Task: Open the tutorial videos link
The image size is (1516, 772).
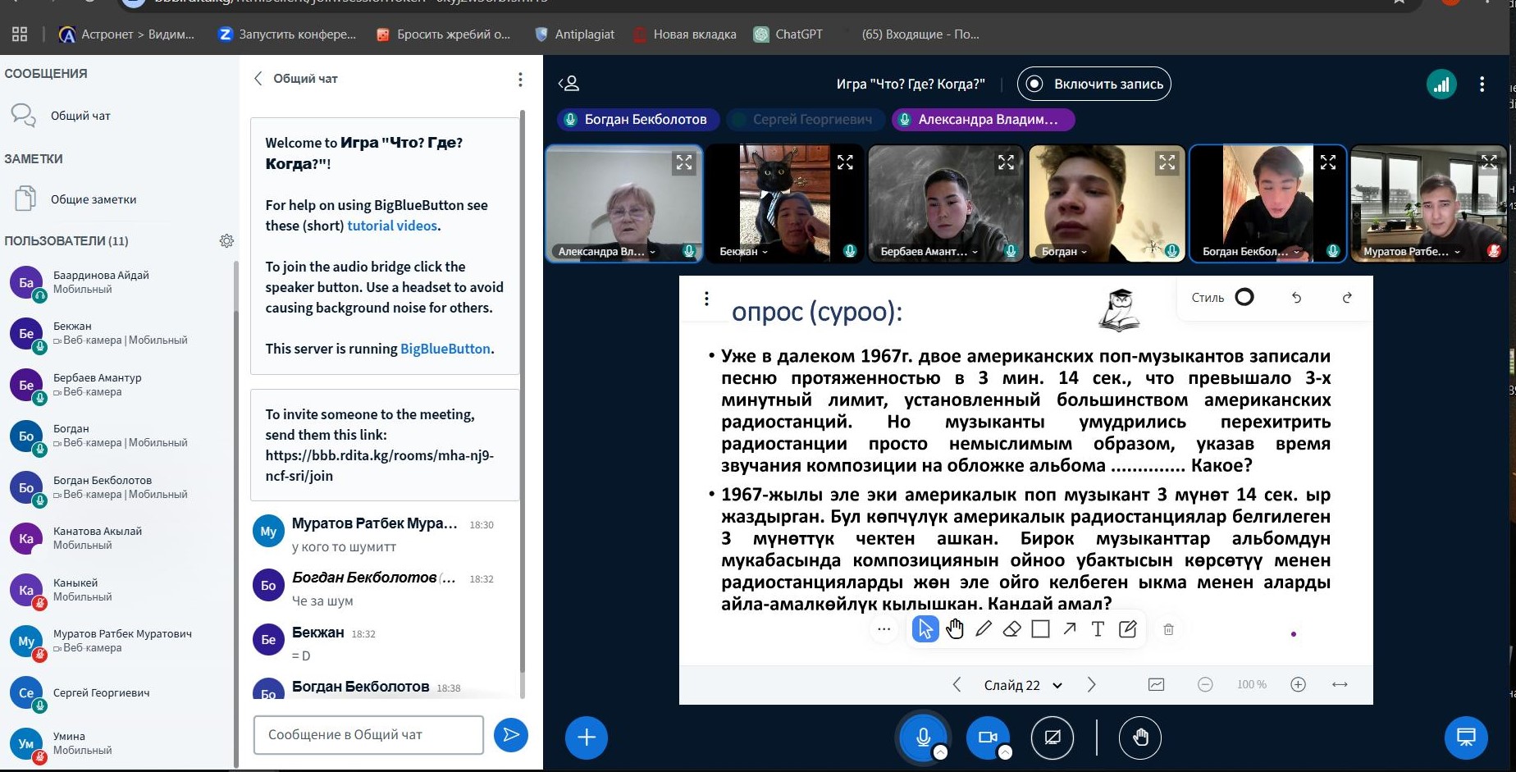Action: coord(392,226)
